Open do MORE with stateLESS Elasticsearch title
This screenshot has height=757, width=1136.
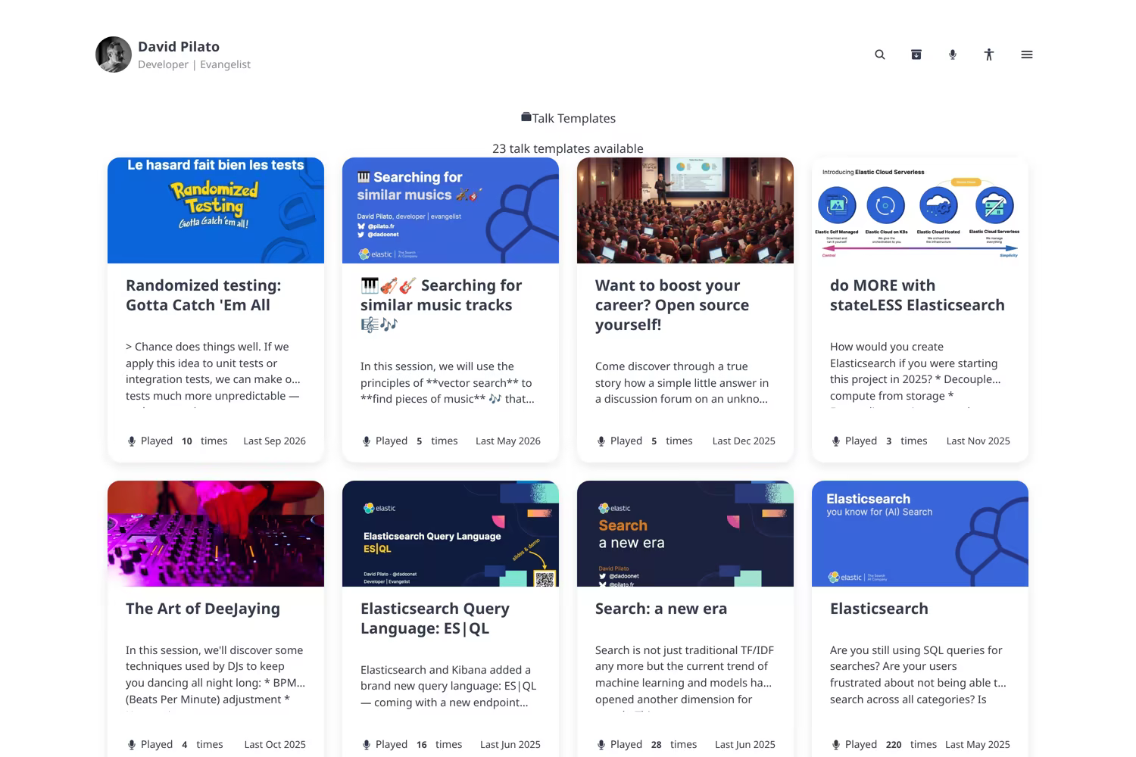coord(917,295)
